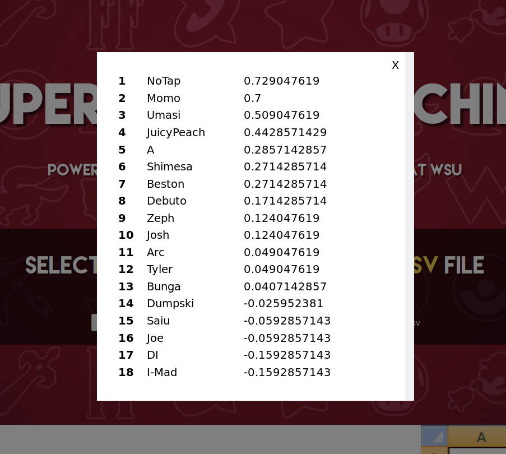Screen dimensions: 506x454
Task: Click Arc's score 0.049047619
Action: (x=282, y=252)
